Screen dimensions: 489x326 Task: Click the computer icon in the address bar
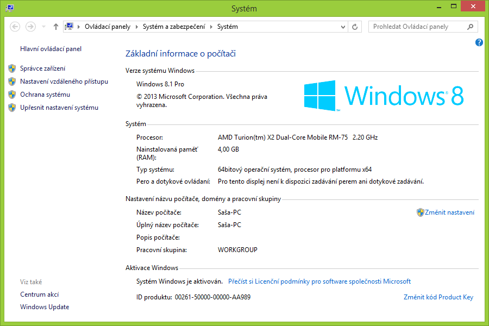(x=69, y=27)
